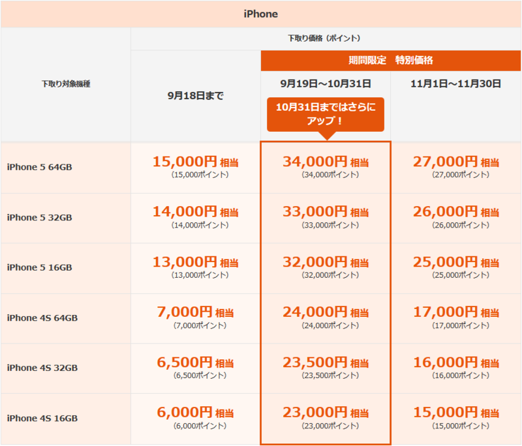Click the "iPhone" table title header
The width and height of the screenshot is (522, 446).
coord(260,14)
